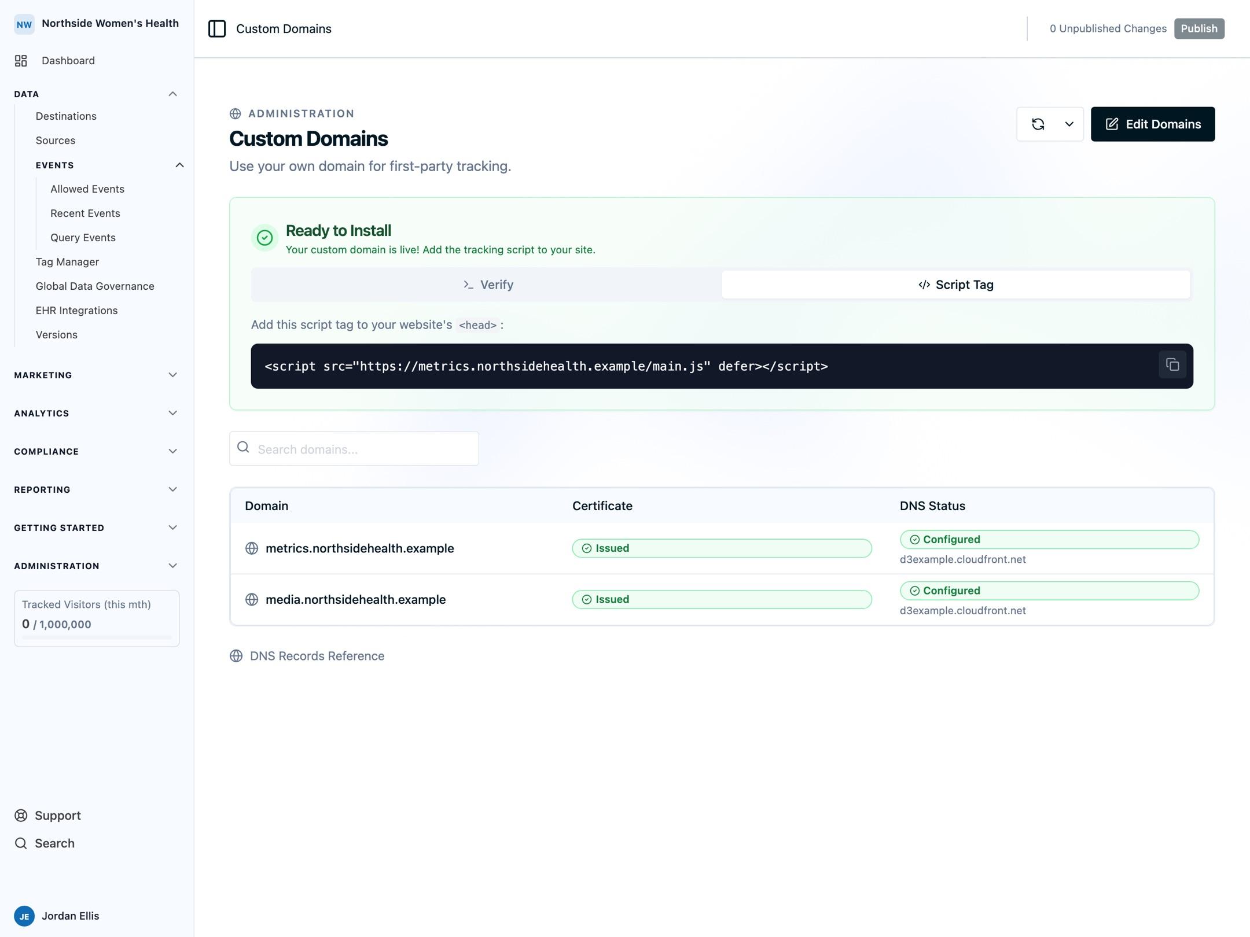This screenshot has width=1250, height=937.
Task: Click 0 Unpublished Changes text
Action: (x=1108, y=29)
